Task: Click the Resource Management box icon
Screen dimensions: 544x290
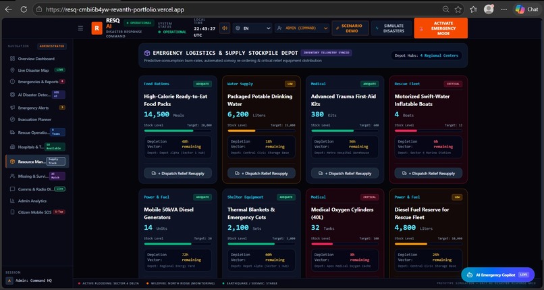Action: [13, 162]
